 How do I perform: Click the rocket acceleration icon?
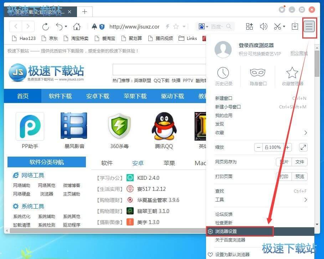pyautogui.click(x=94, y=26)
